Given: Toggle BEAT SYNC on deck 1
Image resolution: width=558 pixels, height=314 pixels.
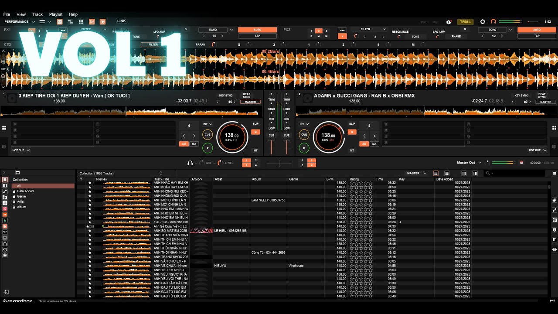Looking at the screenshot, I should tap(247, 95).
